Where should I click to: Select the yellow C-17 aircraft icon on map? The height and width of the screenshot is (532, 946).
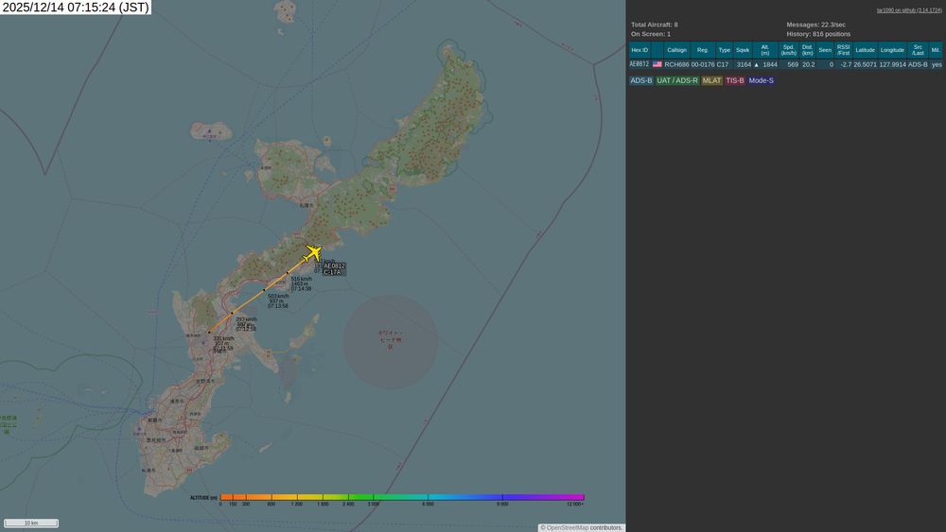tap(312, 253)
